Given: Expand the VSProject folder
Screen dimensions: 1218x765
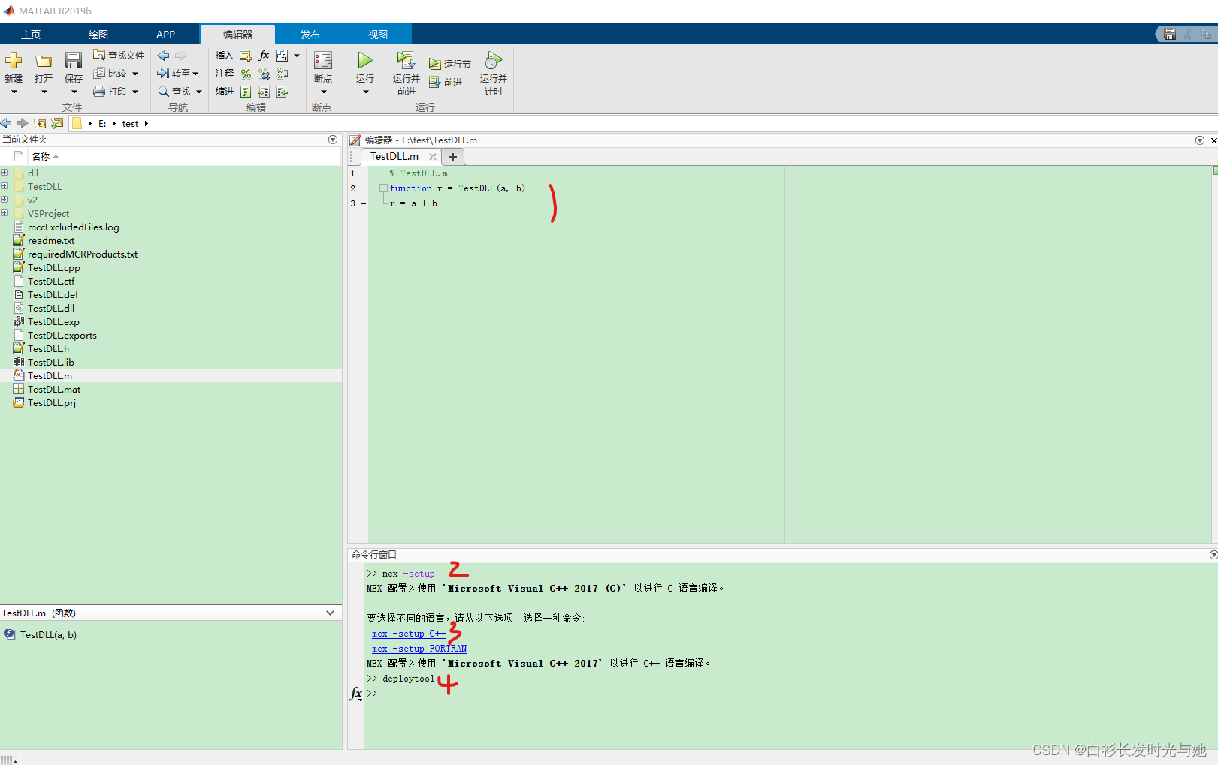Looking at the screenshot, I should point(5,213).
